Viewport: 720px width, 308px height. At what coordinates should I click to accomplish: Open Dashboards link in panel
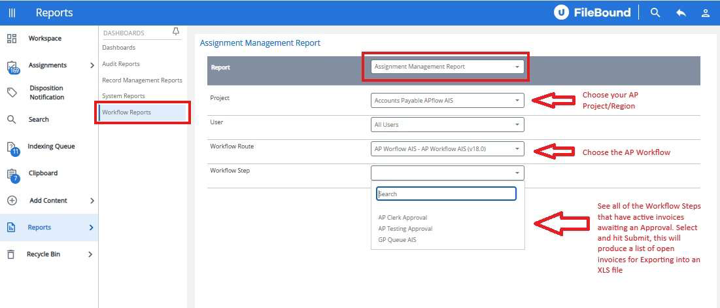[x=118, y=48]
